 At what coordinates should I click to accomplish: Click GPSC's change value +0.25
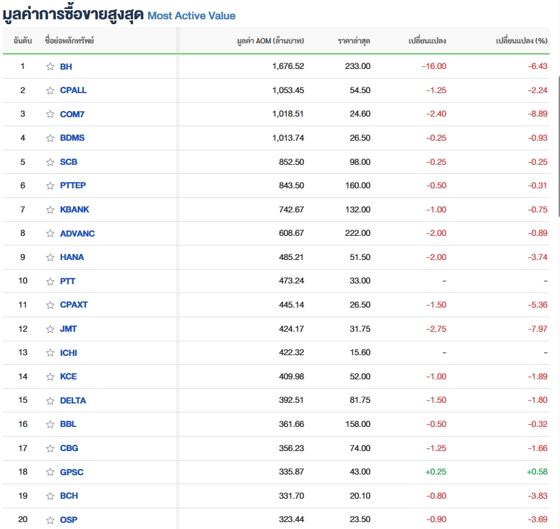click(x=436, y=472)
